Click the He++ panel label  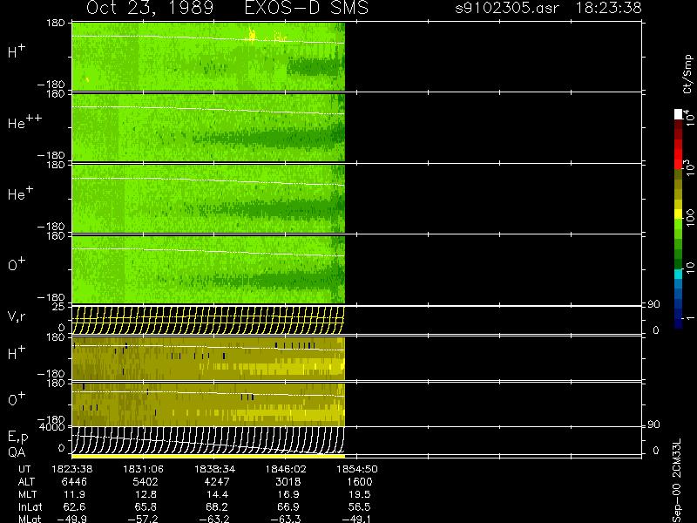click(25, 122)
